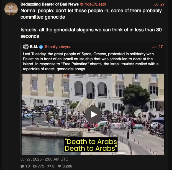Click the B.M. display name
Screen dimensions: 172x170
pyautogui.click(x=34, y=47)
